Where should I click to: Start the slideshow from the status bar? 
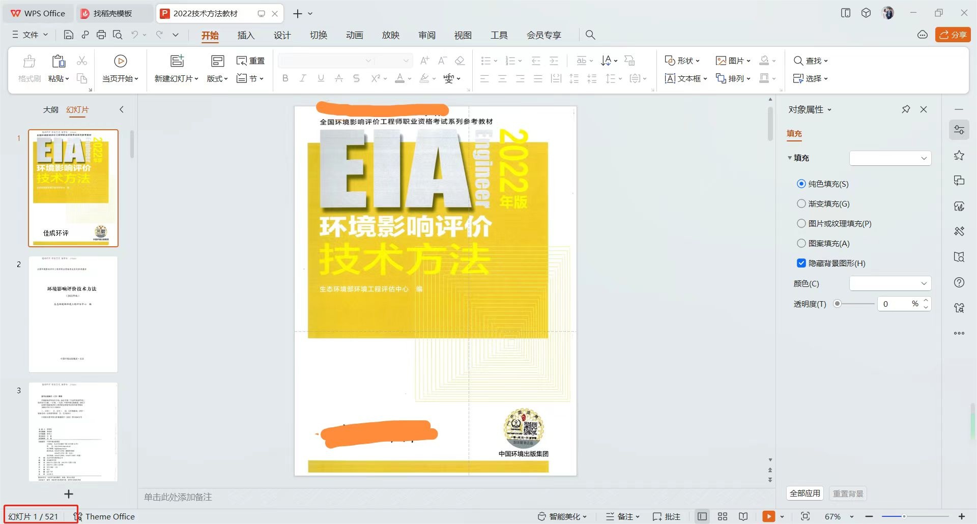pos(768,516)
